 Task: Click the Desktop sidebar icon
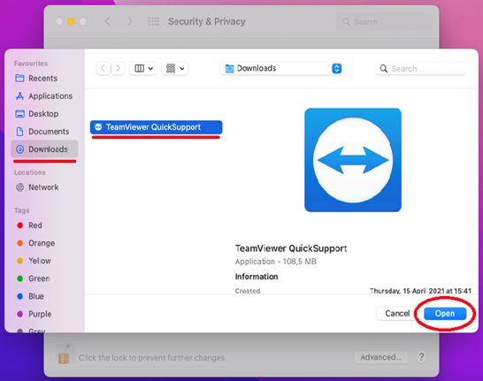click(x=19, y=114)
